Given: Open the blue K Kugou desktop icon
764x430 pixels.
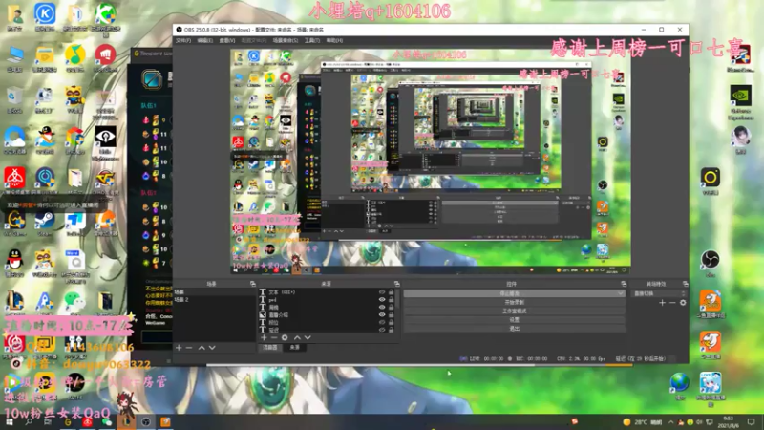Looking at the screenshot, I should 44,13.
